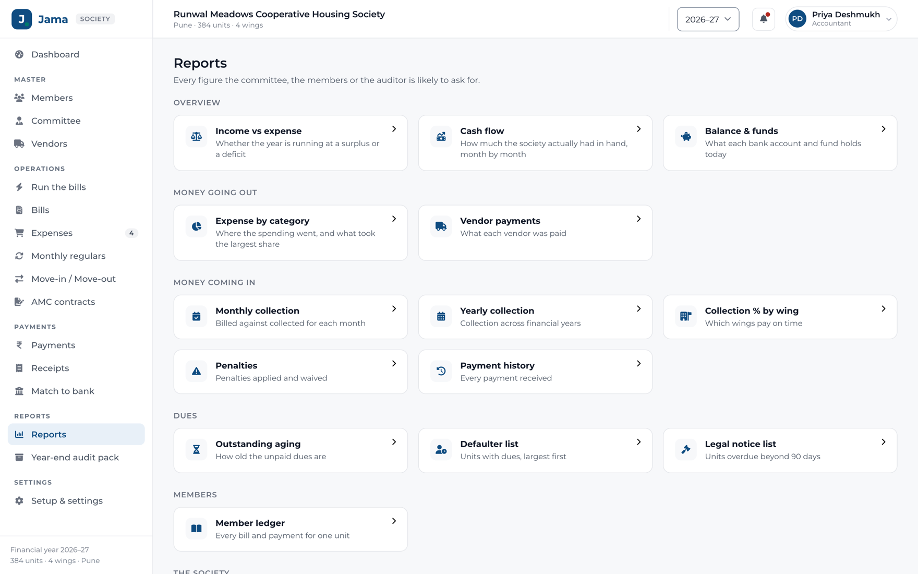Open Income vs expense via its chevron
Screen dimensions: 918x574
394,129
